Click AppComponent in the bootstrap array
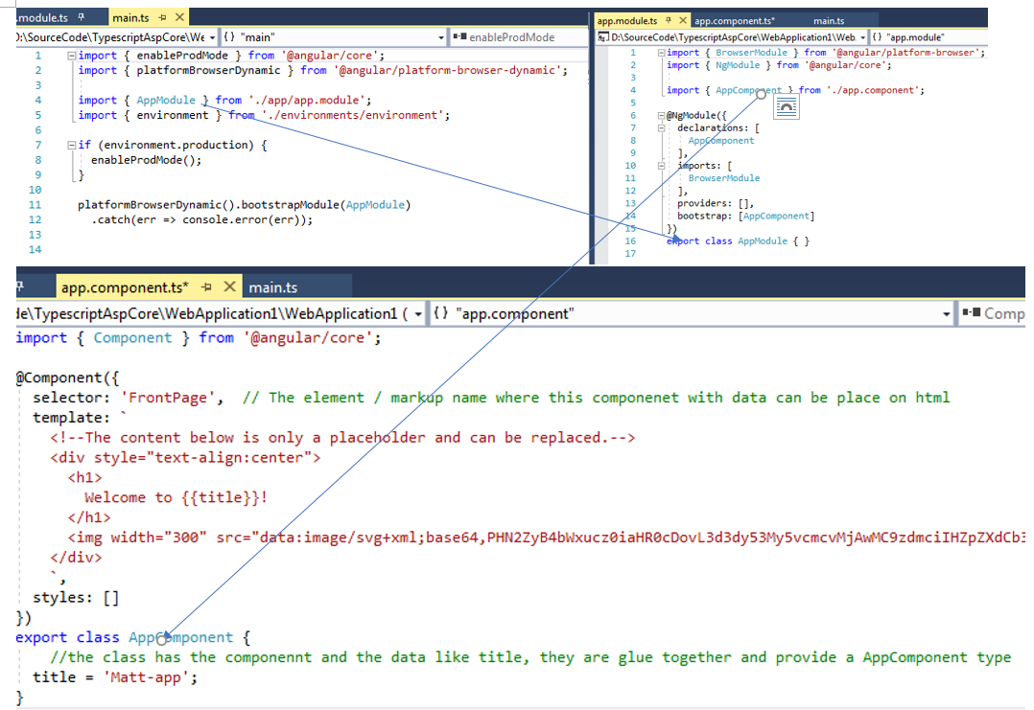The height and width of the screenshot is (710, 1034). tap(775, 216)
